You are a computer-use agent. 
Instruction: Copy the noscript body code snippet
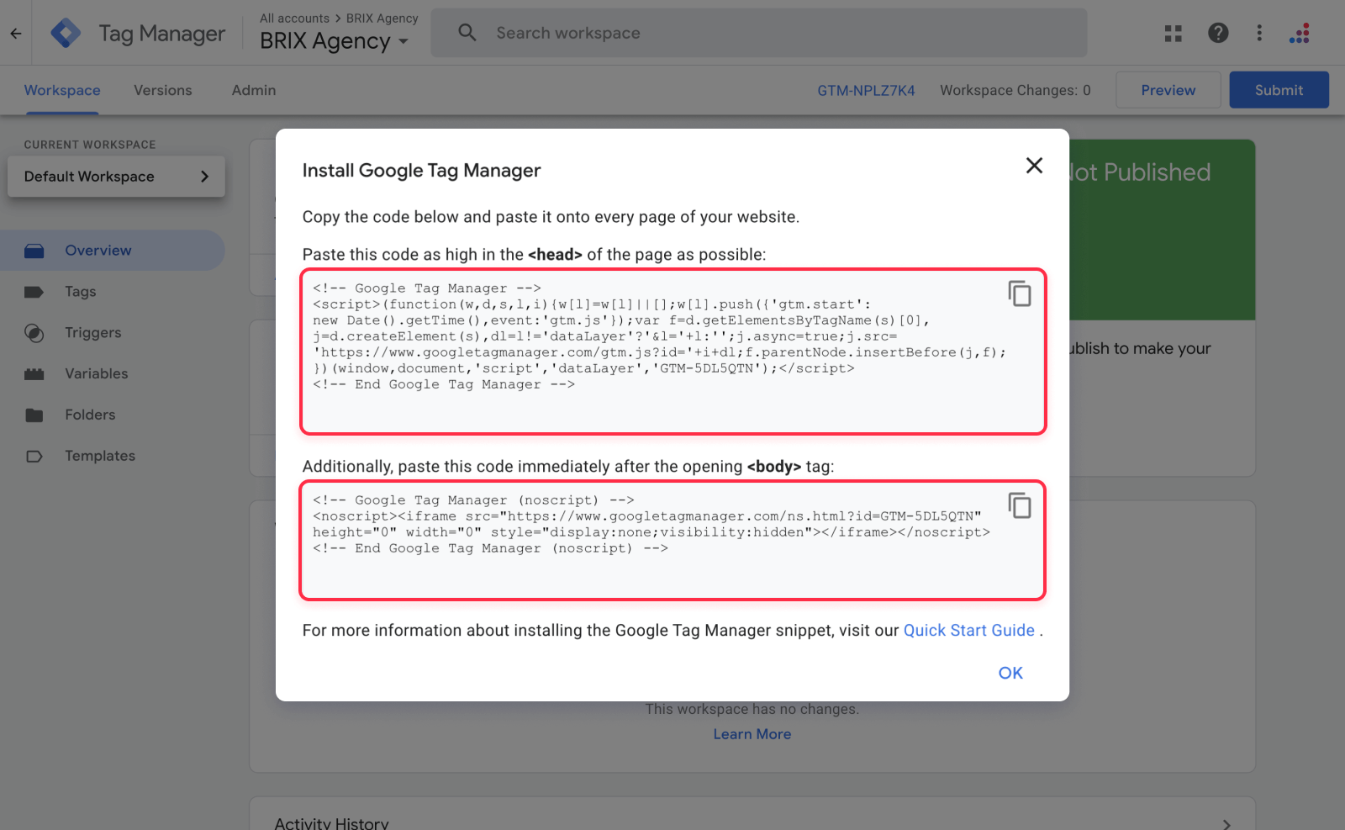point(1020,505)
